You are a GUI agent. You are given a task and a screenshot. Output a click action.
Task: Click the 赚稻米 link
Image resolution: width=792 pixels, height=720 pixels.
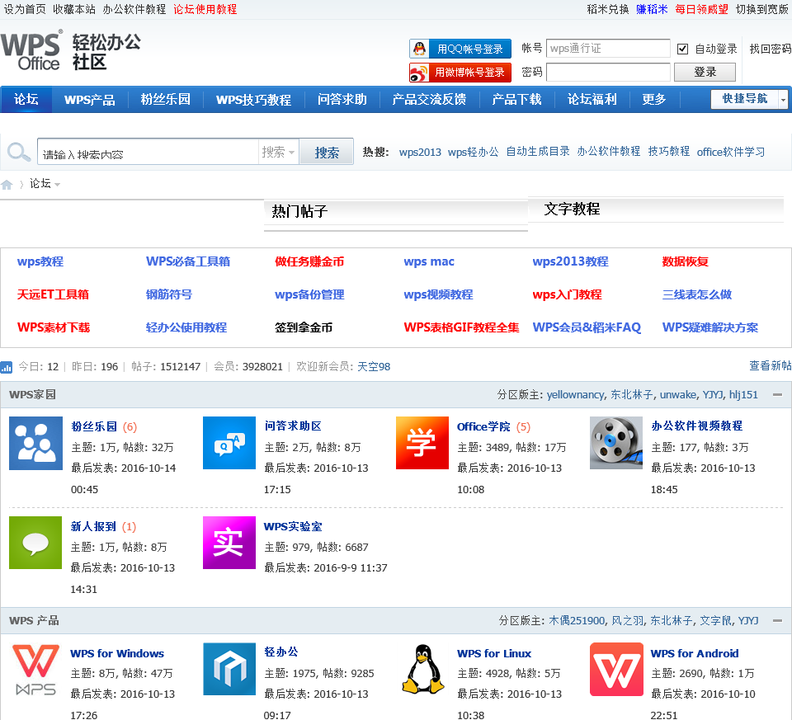(x=652, y=9)
